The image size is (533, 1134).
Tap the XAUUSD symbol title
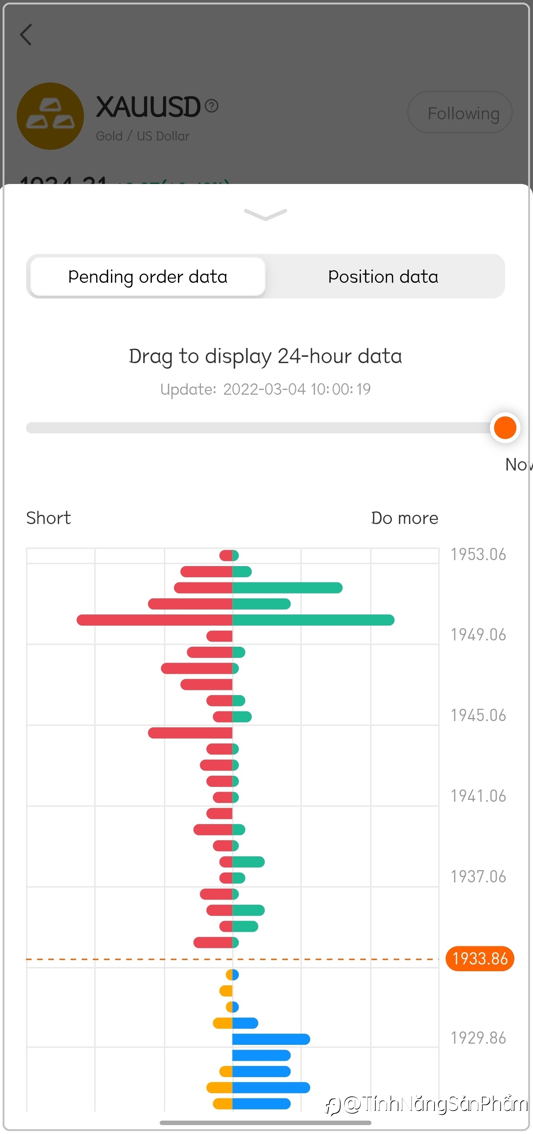click(148, 107)
